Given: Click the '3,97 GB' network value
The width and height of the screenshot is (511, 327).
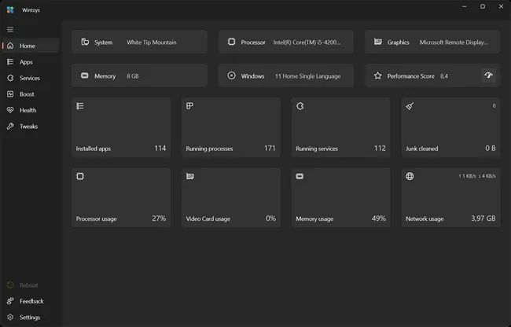Looking at the screenshot, I should [483, 219].
